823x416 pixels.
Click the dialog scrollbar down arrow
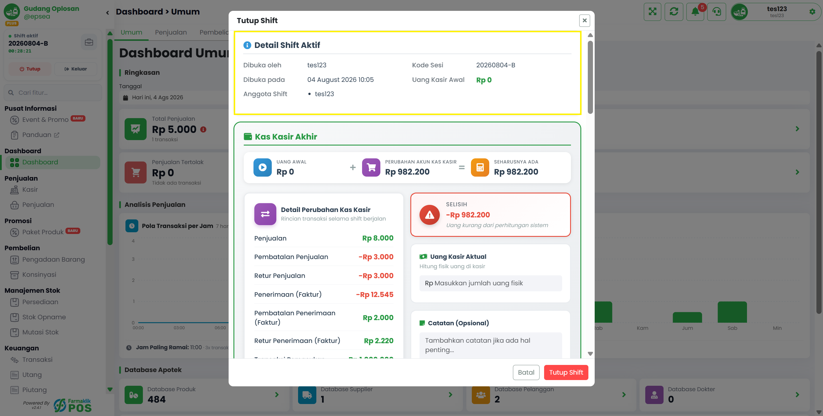coord(590,354)
